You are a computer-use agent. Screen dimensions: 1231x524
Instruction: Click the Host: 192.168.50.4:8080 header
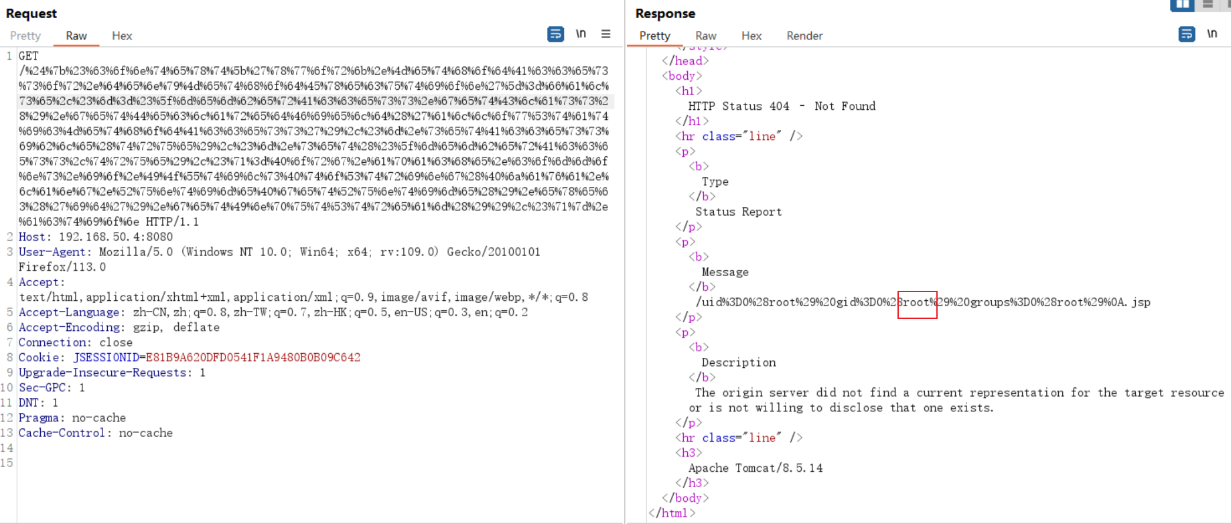(96, 237)
